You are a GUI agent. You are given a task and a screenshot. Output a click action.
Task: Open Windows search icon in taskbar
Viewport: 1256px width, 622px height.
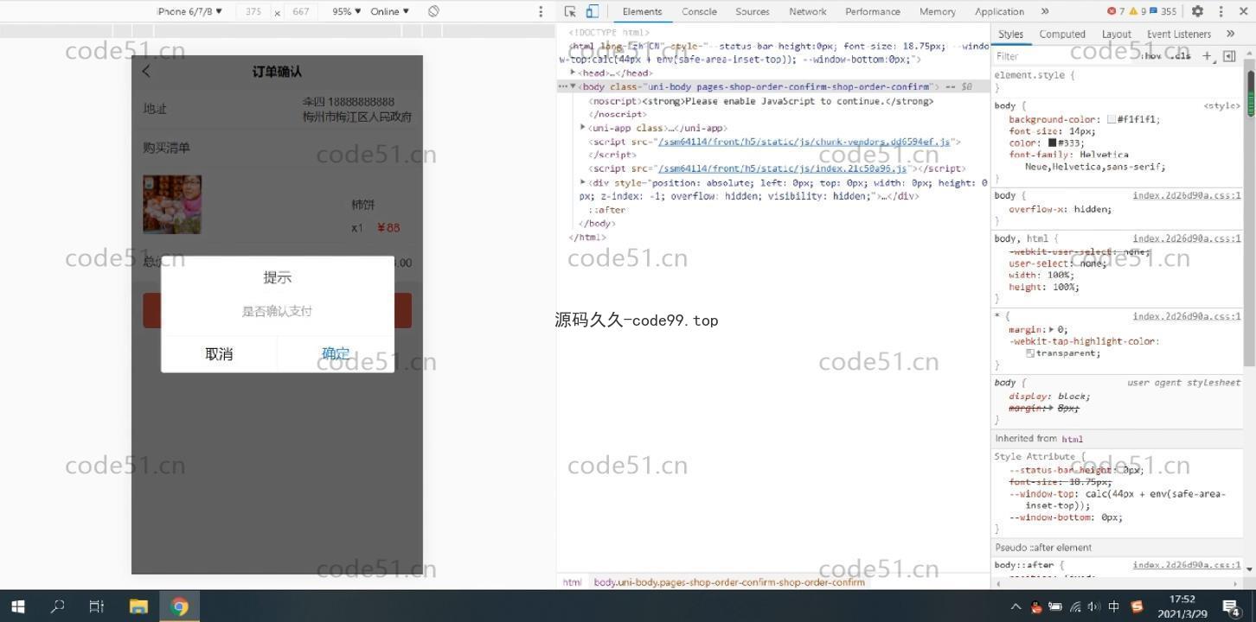(x=57, y=606)
